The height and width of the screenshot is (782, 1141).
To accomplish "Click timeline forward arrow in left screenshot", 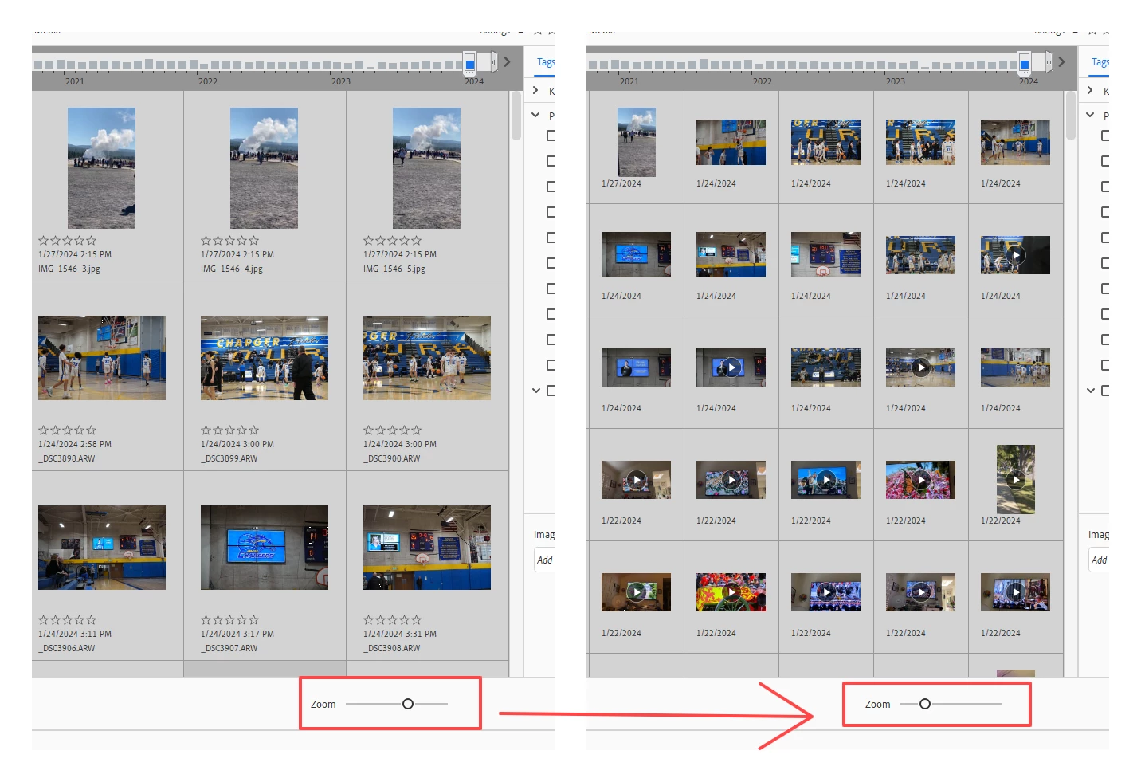I will point(507,61).
